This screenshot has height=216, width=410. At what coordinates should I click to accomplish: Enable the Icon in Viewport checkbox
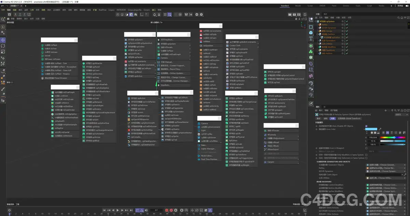pyautogui.click(x=366, y=148)
